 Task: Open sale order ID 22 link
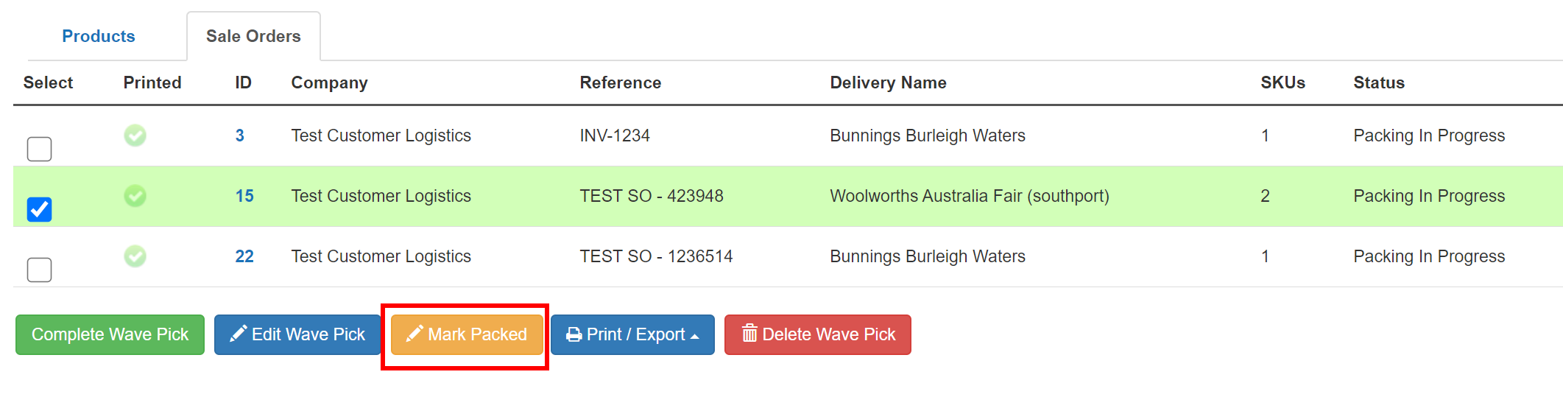(x=244, y=256)
